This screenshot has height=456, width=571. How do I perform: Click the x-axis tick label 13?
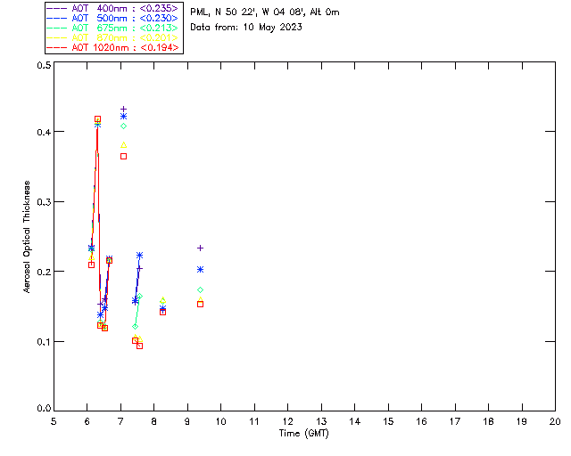pos(321,421)
